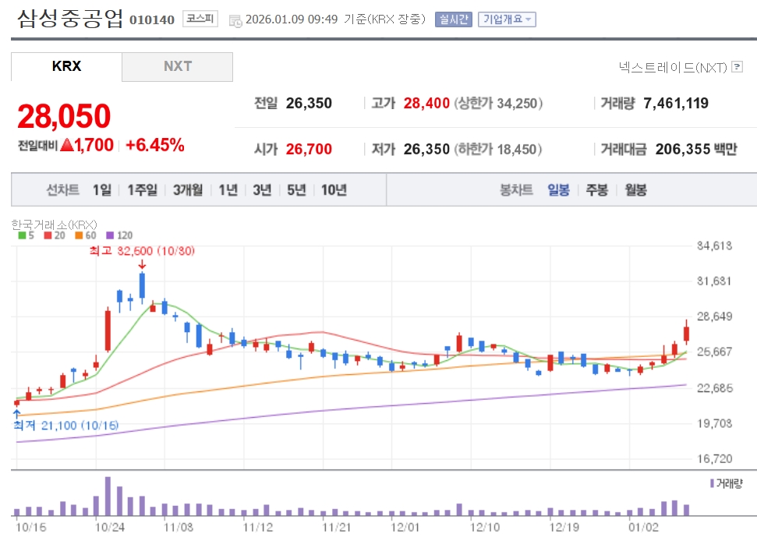757x548 pixels.
Task: Click the previous close value 26,350
Action: pyautogui.click(x=309, y=103)
